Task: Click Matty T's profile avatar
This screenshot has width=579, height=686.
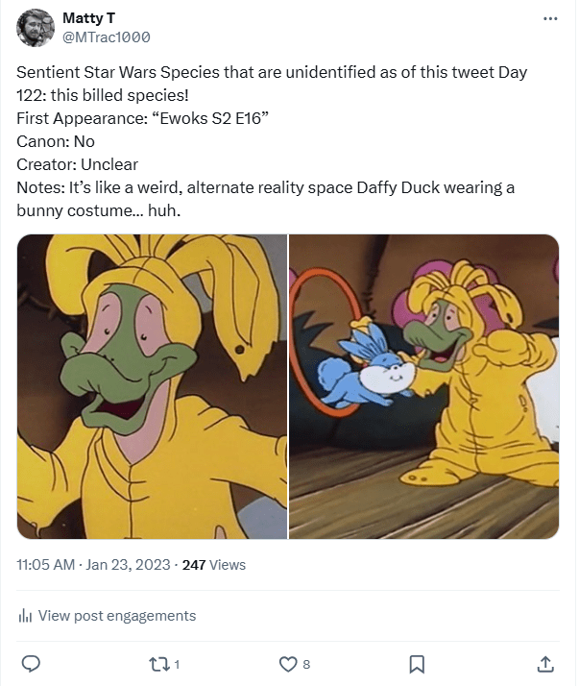Action: point(36,28)
